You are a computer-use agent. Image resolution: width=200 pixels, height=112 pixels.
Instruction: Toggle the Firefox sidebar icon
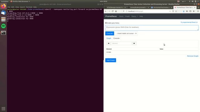pyautogui.click(x=190, y=11)
